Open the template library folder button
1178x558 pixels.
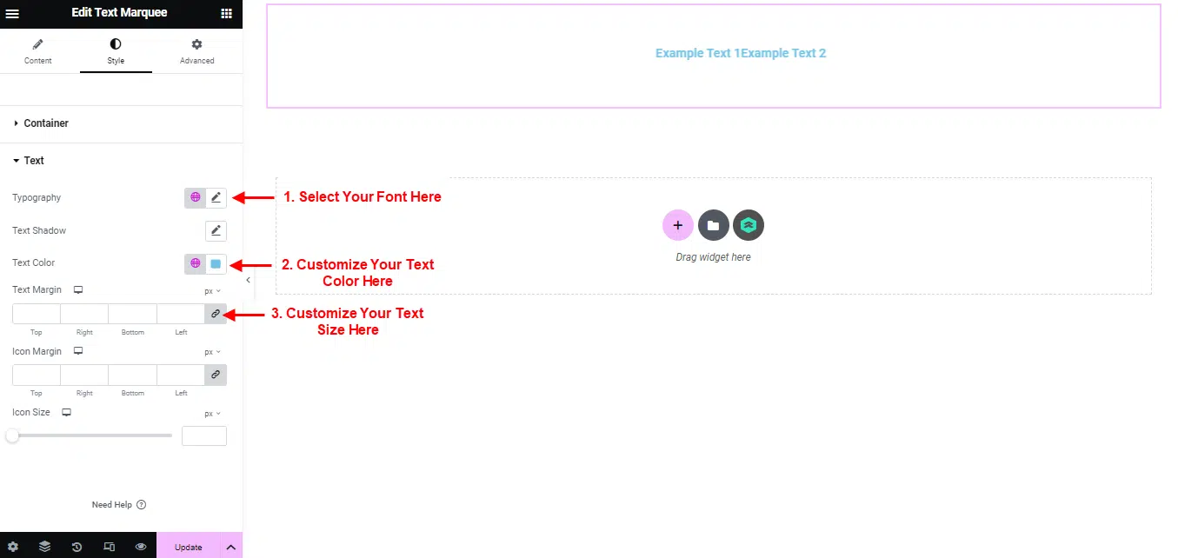pos(714,225)
